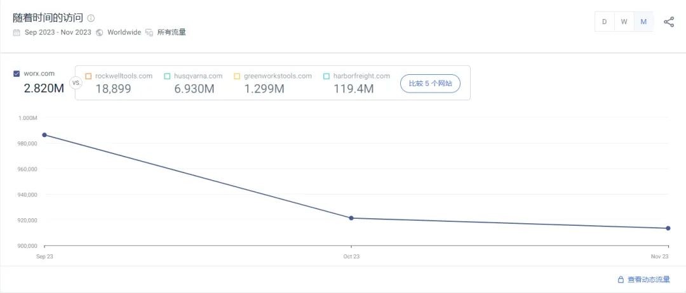Click the Sep 23 x-axis label
The image size is (686, 293).
click(44, 257)
